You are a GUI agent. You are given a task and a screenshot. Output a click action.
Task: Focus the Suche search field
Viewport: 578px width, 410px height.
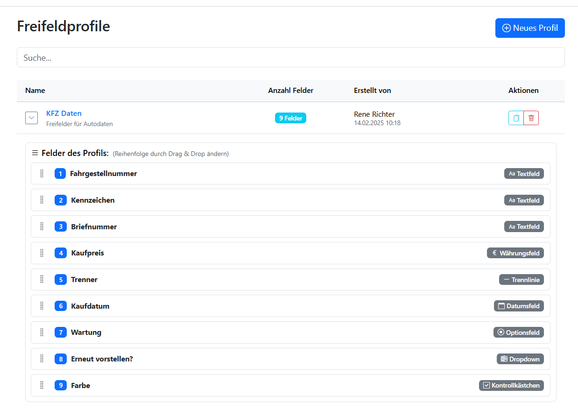coord(290,57)
